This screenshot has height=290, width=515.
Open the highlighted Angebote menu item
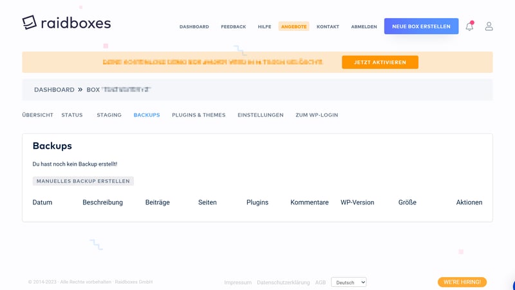coord(294,27)
